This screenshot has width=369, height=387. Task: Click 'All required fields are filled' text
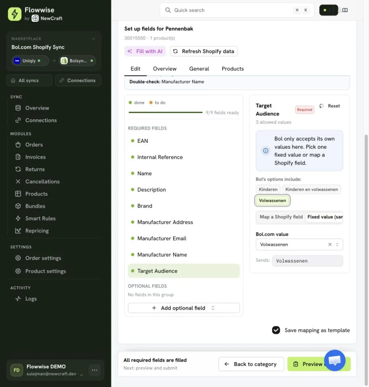[155, 360]
